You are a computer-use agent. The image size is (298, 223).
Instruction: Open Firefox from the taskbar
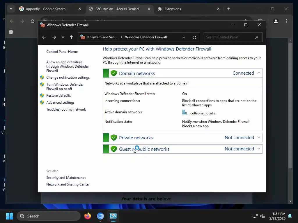point(88,216)
